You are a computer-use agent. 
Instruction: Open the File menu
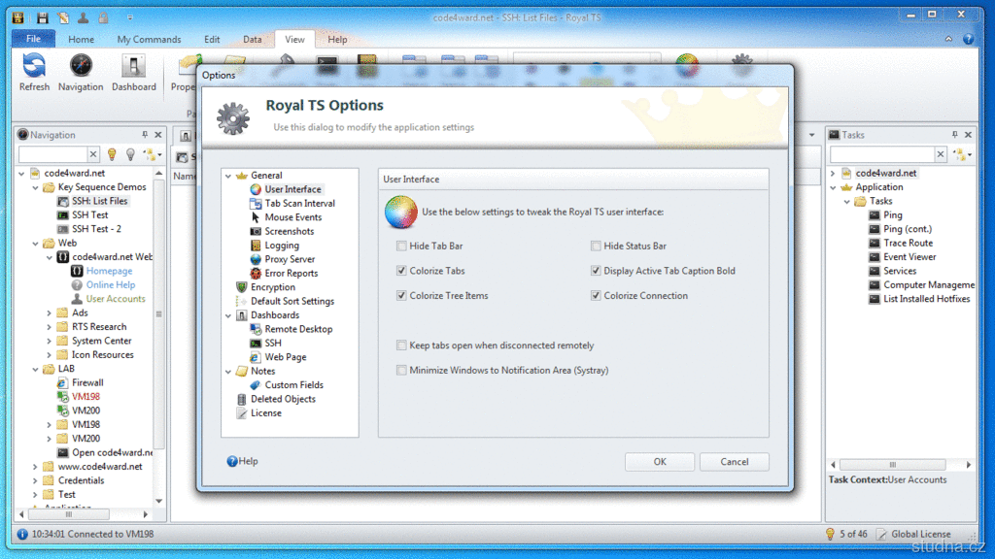(x=34, y=39)
